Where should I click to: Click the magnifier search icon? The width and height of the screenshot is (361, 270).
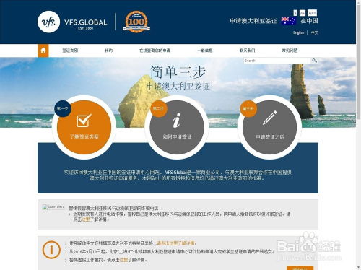pos(314,61)
